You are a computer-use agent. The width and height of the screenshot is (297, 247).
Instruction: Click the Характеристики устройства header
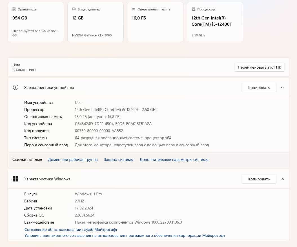point(148,88)
